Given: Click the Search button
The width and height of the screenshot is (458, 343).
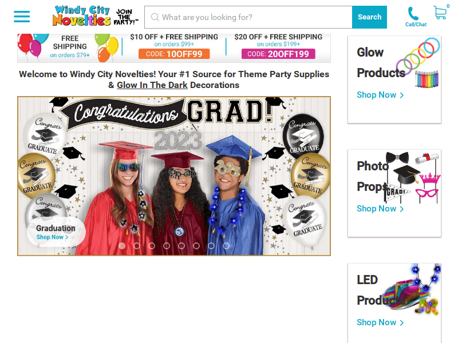Looking at the screenshot, I should [x=369, y=17].
